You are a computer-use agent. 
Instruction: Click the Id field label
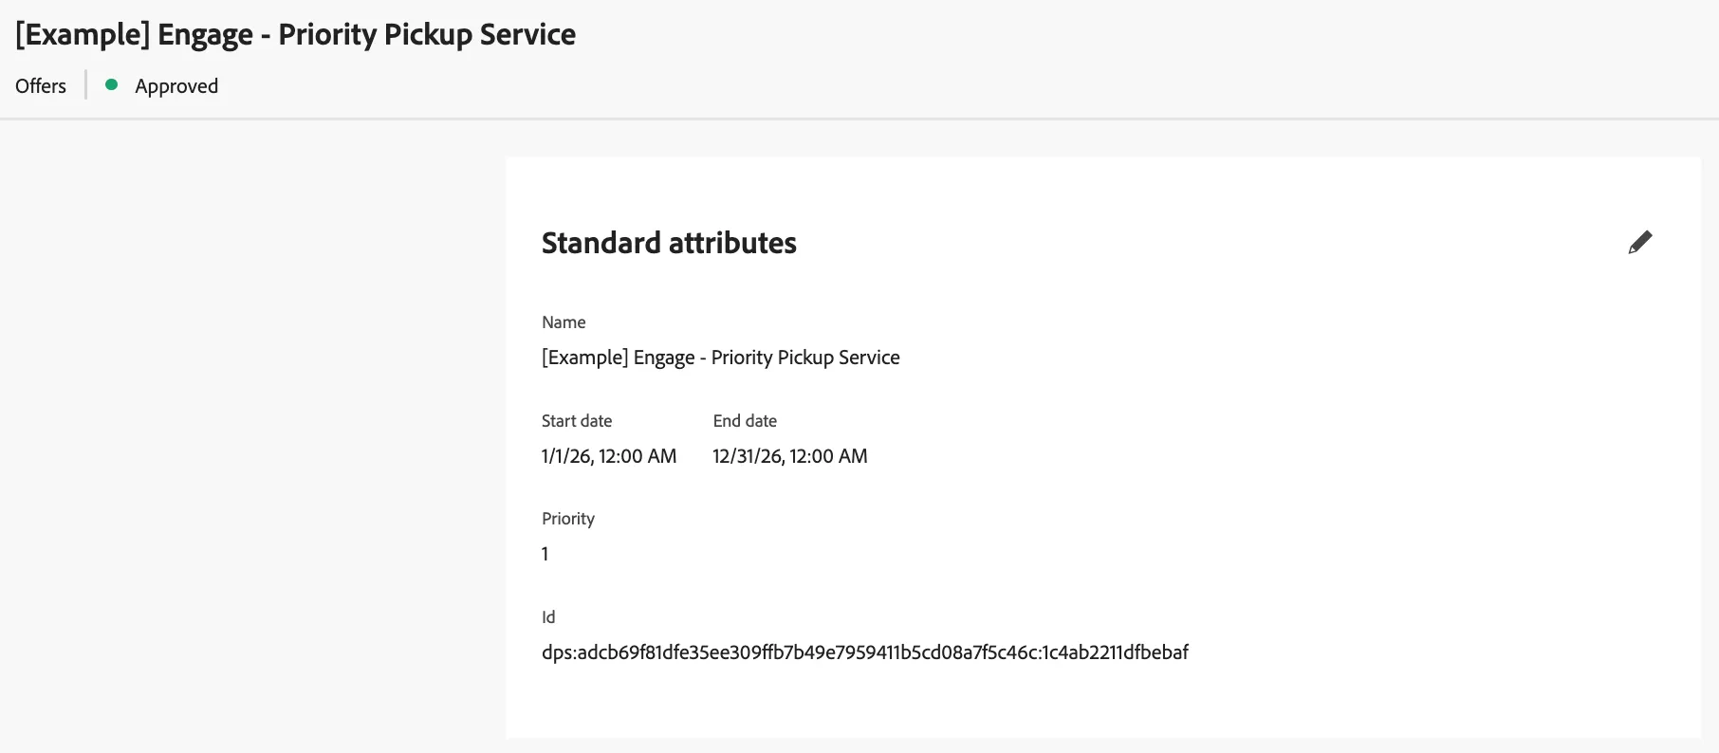coord(548,617)
